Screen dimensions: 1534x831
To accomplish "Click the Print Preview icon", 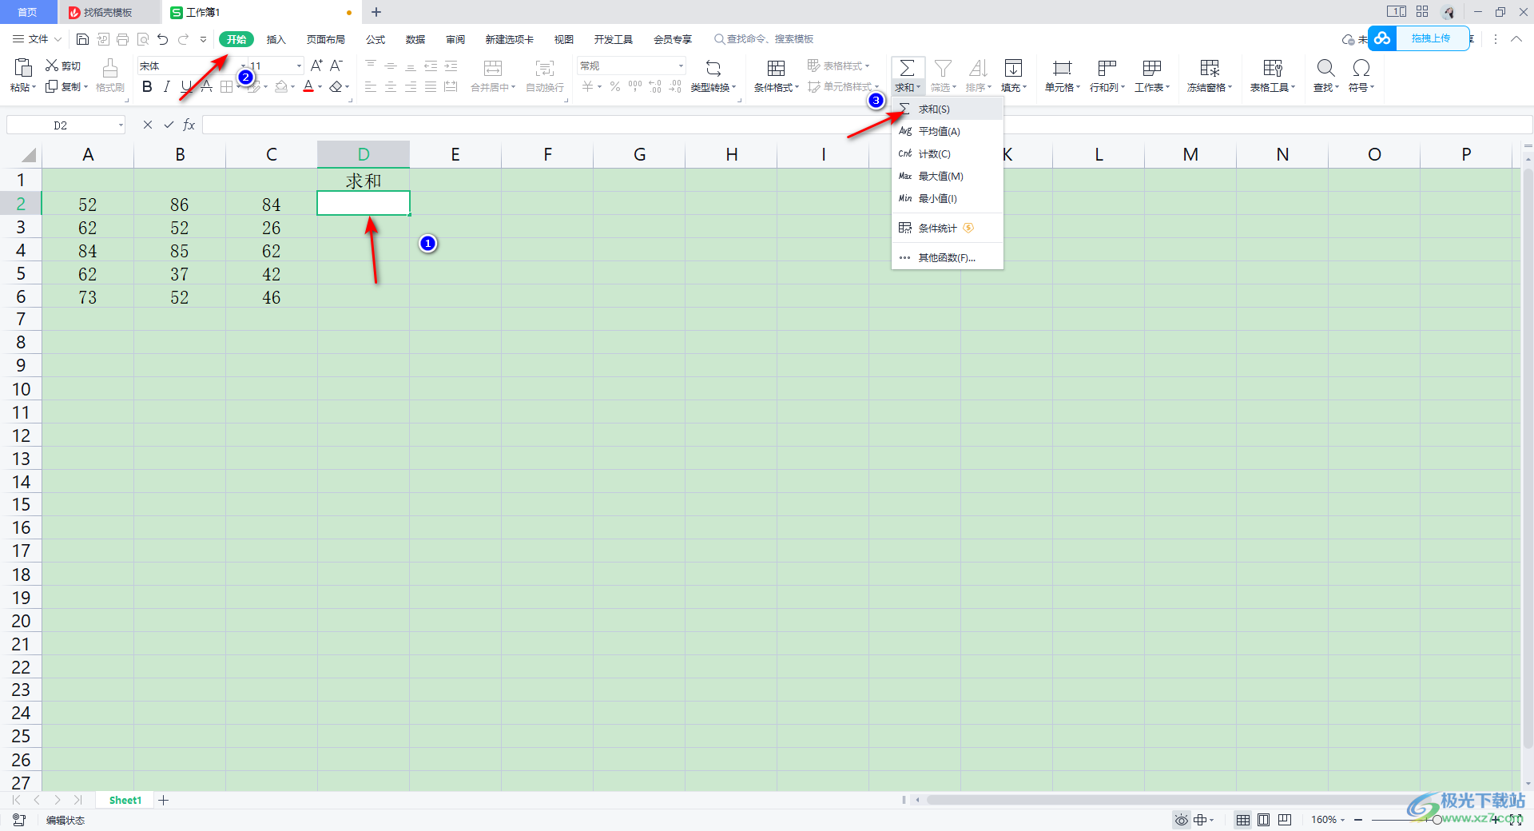I will [143, 39].
